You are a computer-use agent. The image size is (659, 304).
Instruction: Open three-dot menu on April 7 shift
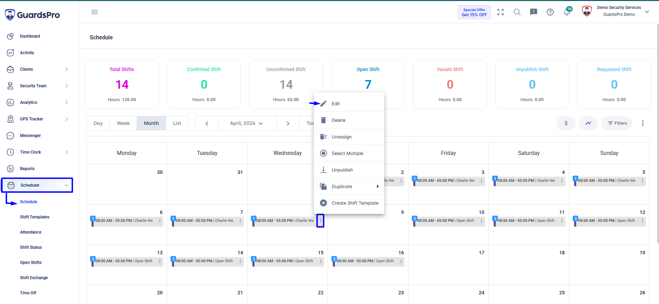[x=240, y=221]
